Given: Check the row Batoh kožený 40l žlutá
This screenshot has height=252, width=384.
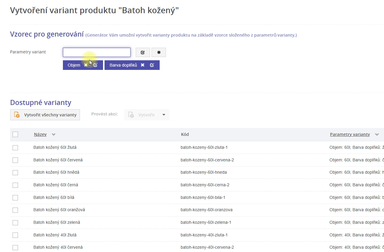Looking at the screenshot, I should point(15,235).
